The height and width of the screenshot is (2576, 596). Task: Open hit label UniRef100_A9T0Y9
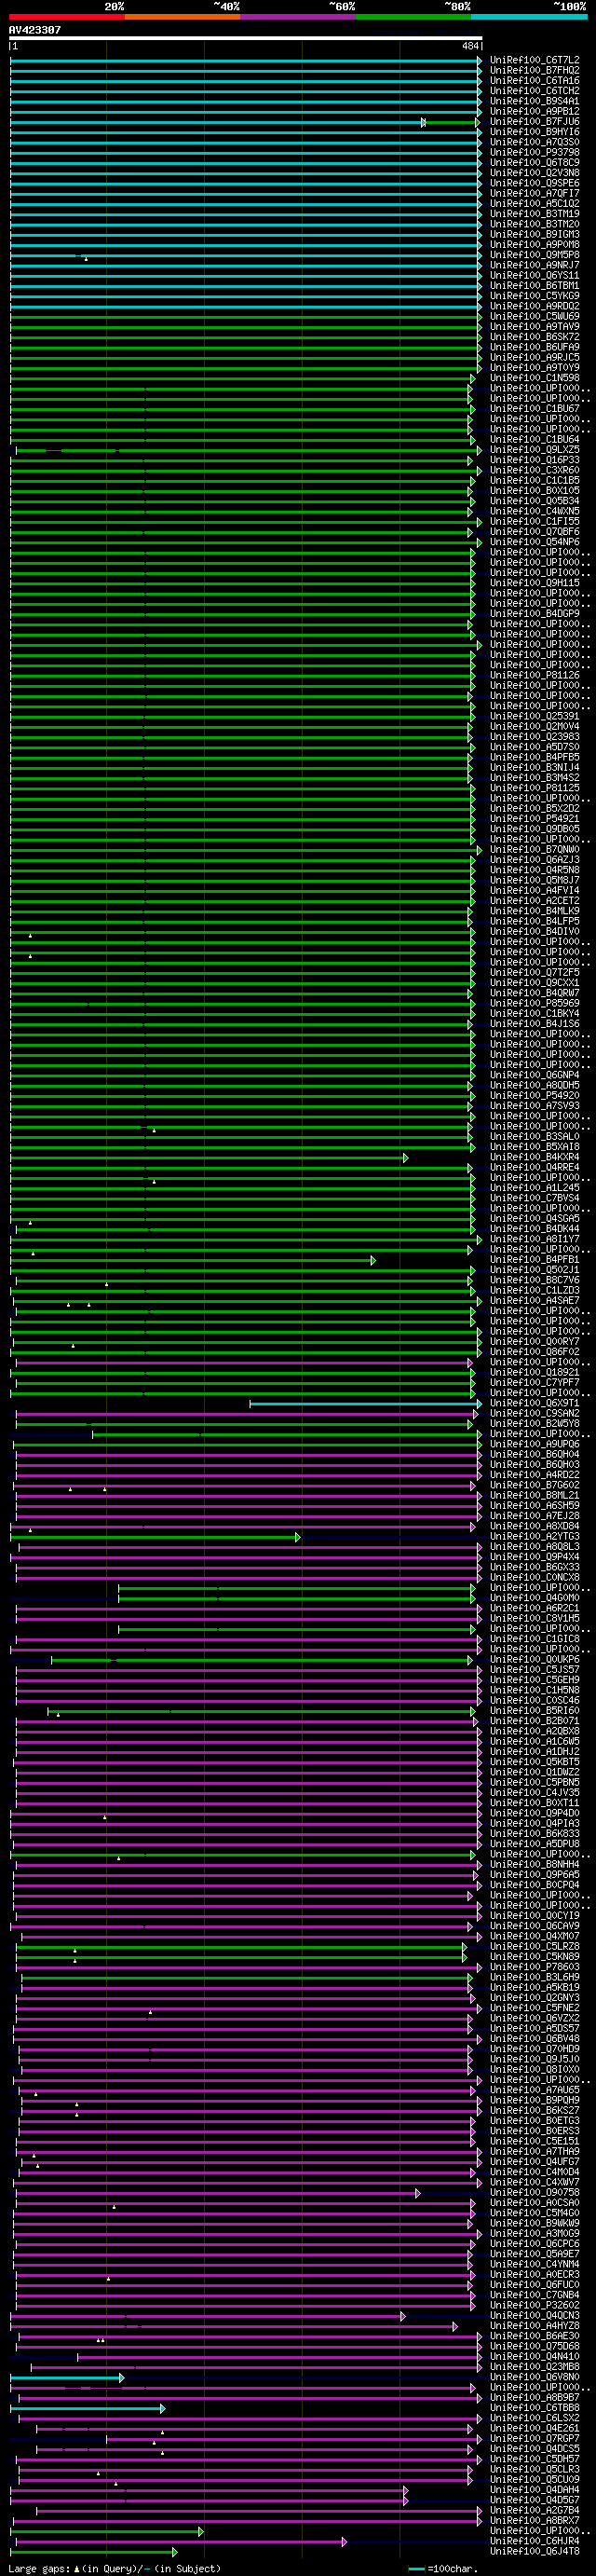click(534, 367)
